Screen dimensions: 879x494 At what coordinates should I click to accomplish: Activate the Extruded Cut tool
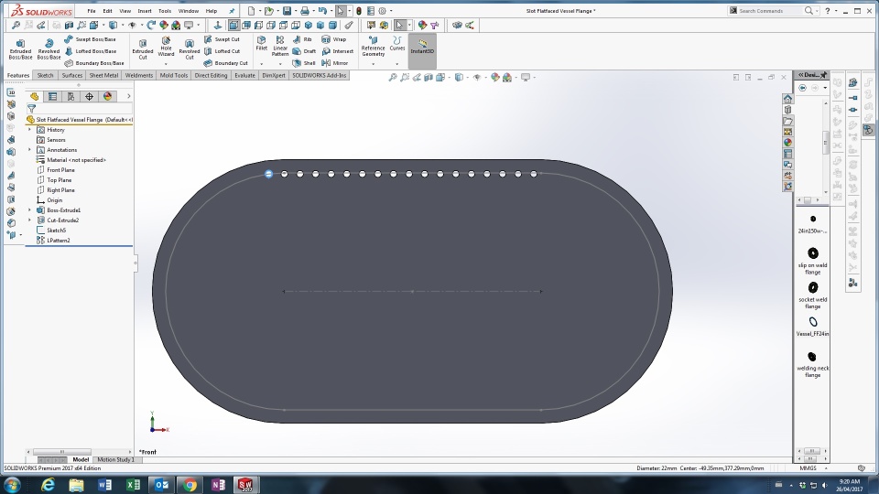[x=143, y=49]
